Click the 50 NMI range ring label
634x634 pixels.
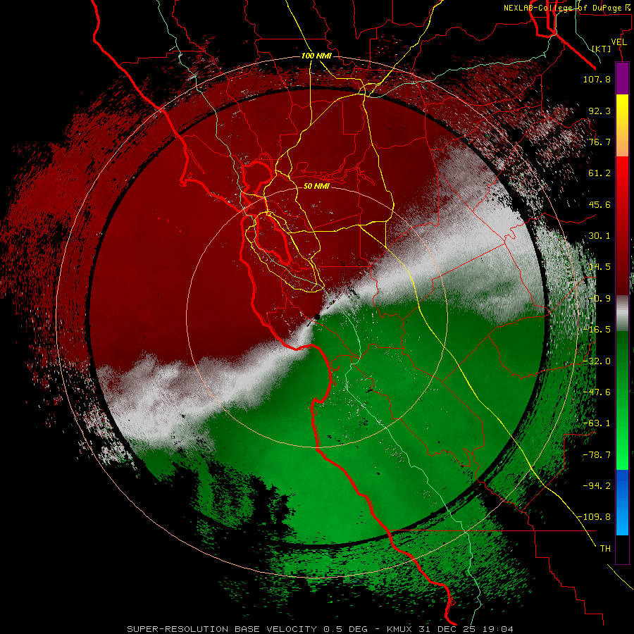point(316,186)
